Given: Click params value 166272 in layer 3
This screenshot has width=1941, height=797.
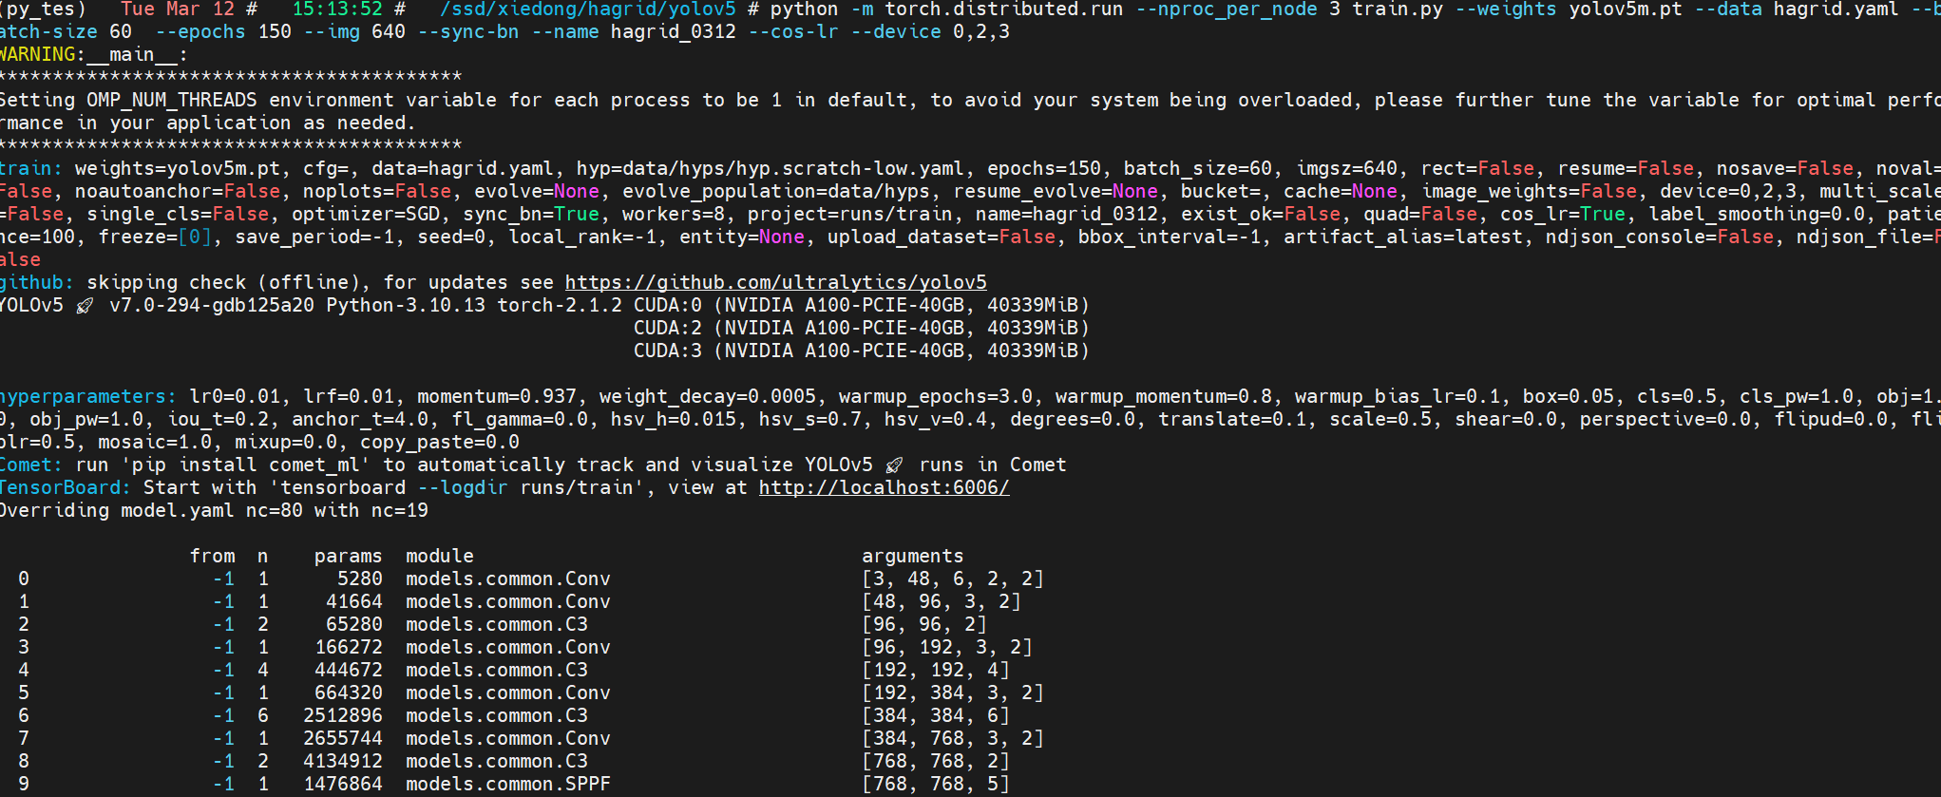Looking at the screenshot, I should pos(349,647).
